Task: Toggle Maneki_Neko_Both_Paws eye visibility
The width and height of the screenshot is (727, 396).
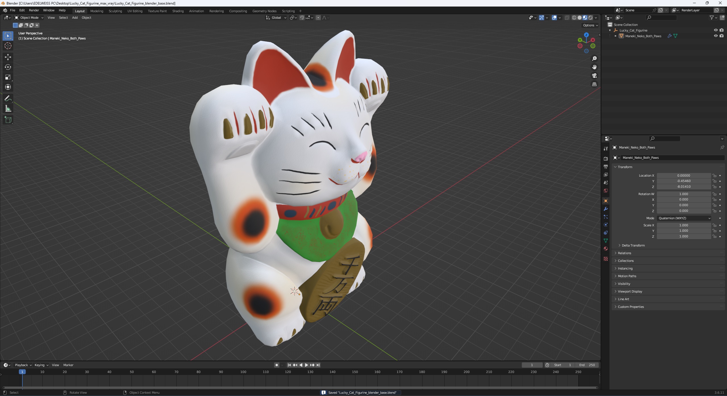Action: (x=716, y=36)
